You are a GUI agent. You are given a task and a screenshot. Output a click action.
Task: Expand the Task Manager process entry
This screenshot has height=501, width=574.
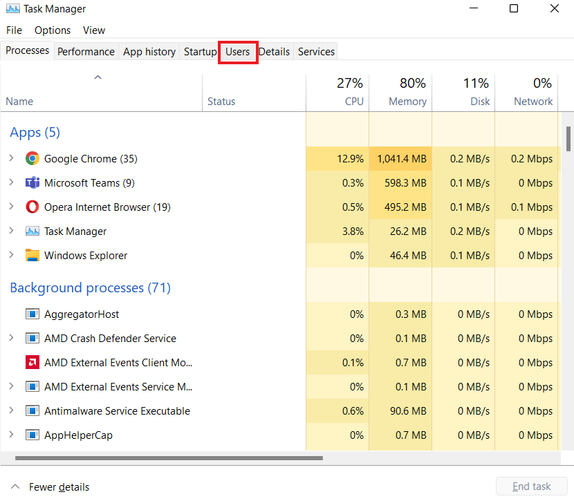tap(11, 230)
